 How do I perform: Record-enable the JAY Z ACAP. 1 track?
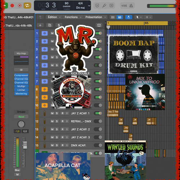pyautogui.click(x=63, y=113)
